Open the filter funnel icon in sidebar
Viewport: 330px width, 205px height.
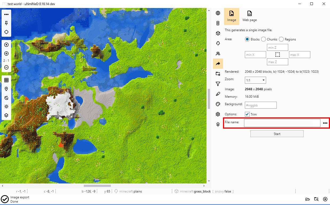point(218,84)
